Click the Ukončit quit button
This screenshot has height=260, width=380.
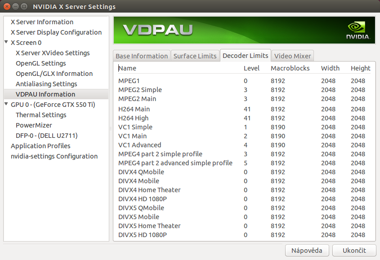pyautogui.click(x=354, y=250)
